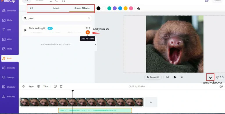Open the Photo sidebar panel
The height and width of the screenshot is (114, 225).
click(x=7, y=49)
